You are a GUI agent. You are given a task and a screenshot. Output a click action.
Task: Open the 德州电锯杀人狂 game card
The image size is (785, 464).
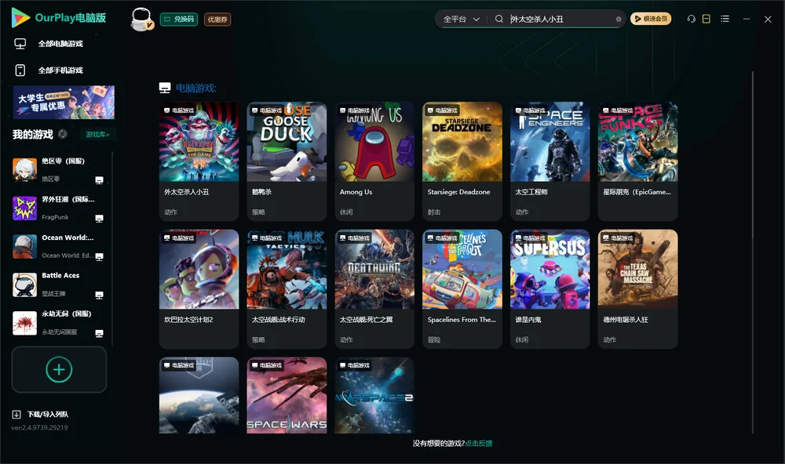(x=637, y=288)
